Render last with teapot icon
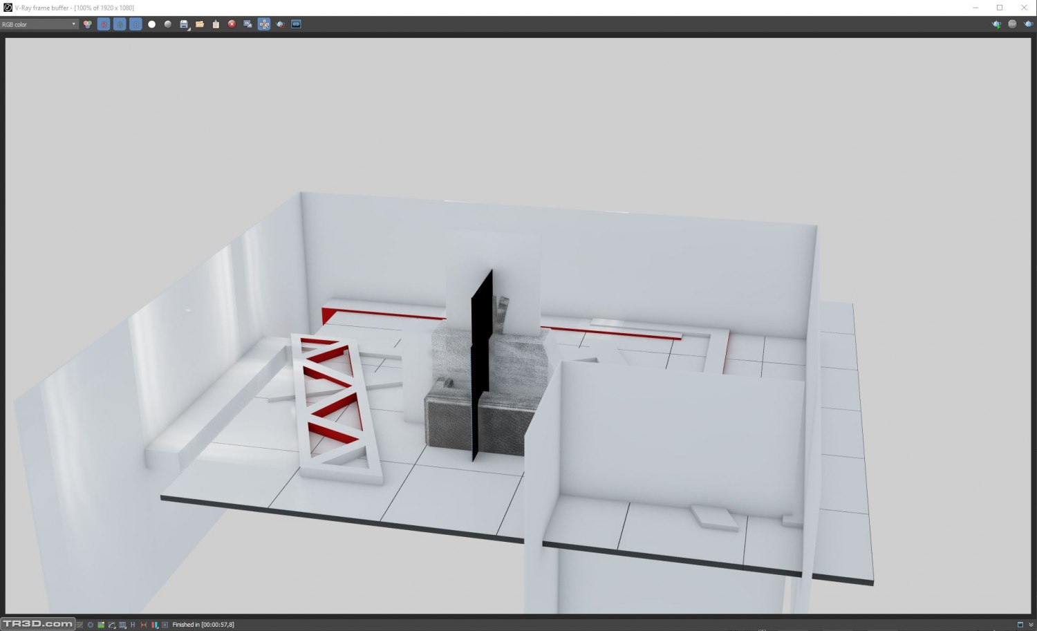The width and height of the screenshot is (1037, 631). click(1028, 24)
